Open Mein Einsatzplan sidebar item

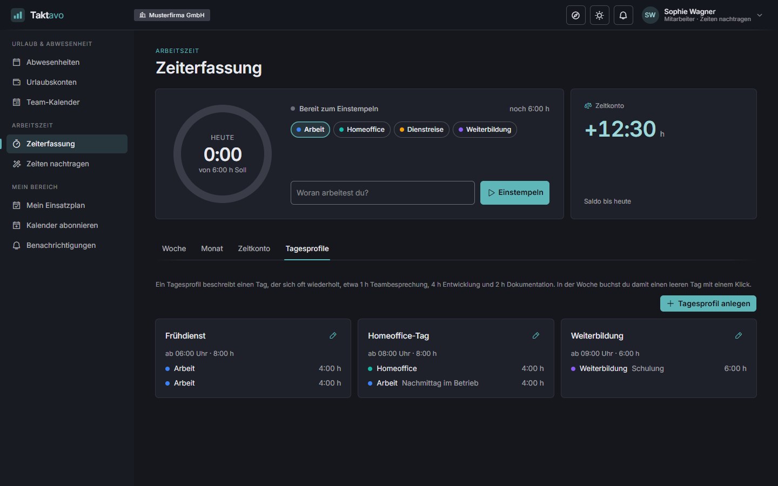[67, 205]
